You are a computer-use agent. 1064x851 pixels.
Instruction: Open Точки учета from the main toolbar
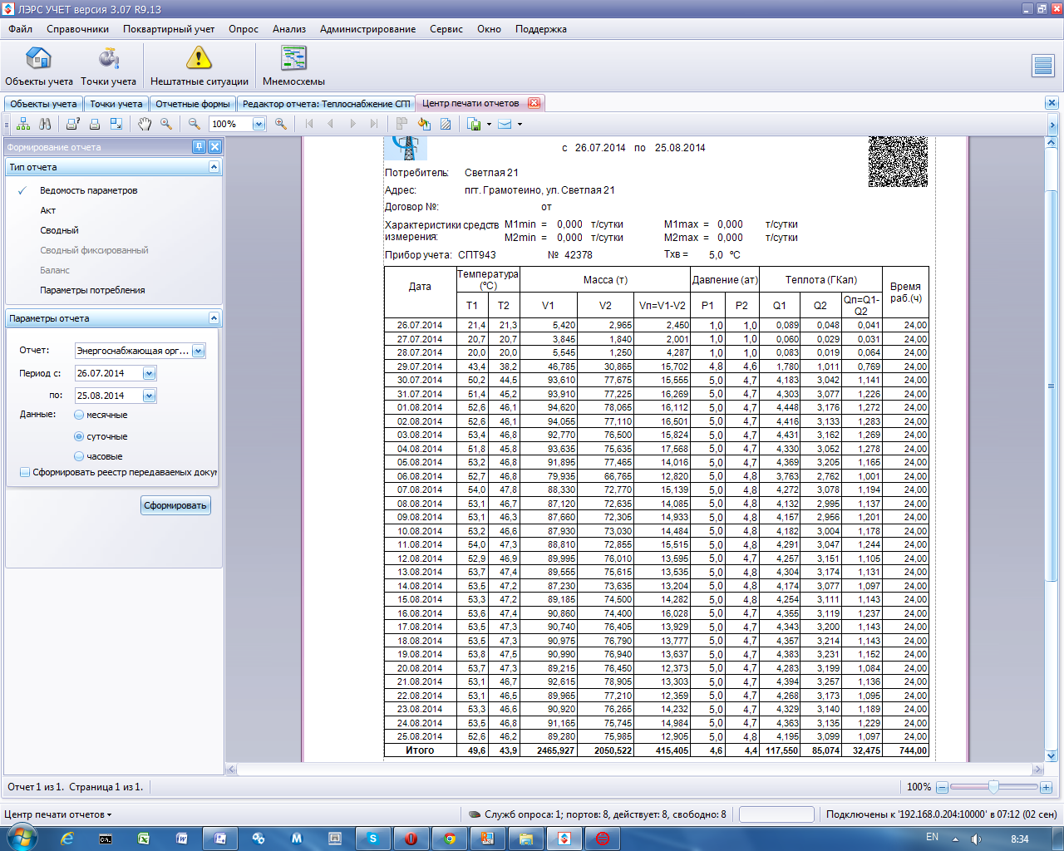108,66
